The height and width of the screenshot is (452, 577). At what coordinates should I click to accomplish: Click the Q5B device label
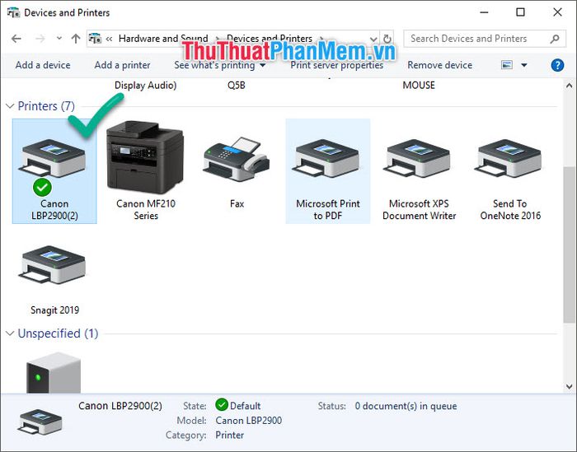tap(236, 86)
